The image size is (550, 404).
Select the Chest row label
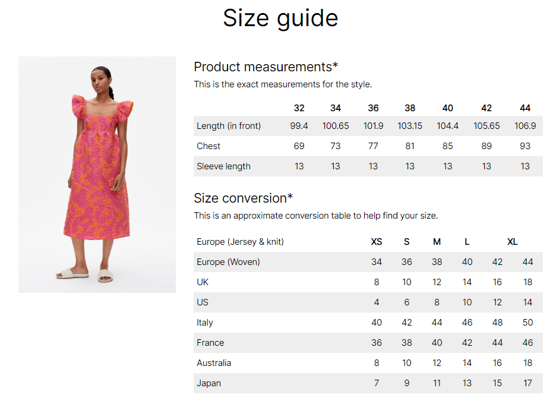(208, 146)
